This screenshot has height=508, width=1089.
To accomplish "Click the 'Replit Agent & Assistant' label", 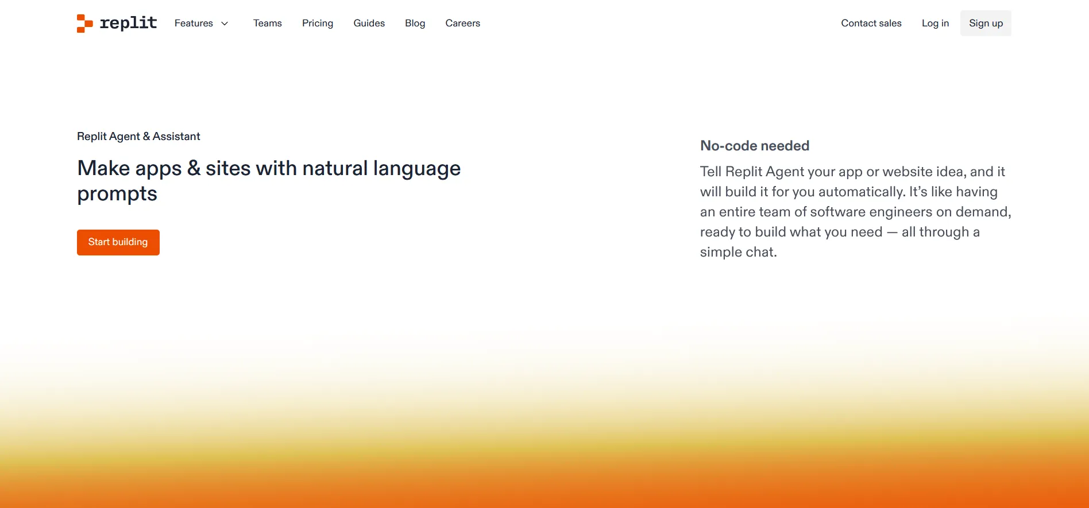I will point(138,137).
